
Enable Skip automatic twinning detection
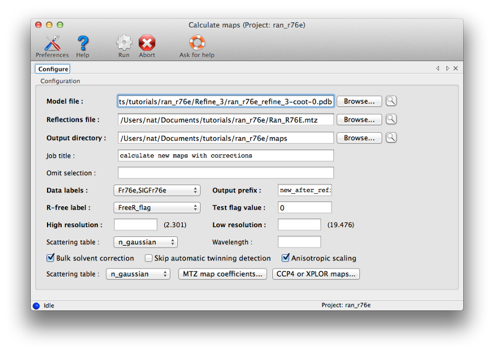[149, 258]
